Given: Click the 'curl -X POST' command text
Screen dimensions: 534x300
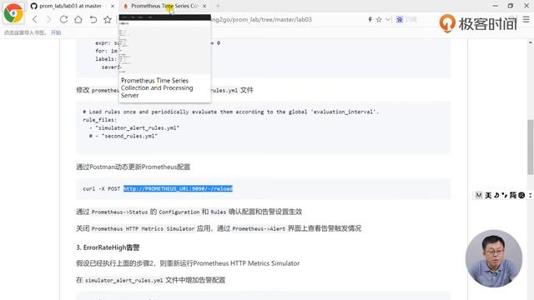Looking at the screenshot, I should (102, 189).
